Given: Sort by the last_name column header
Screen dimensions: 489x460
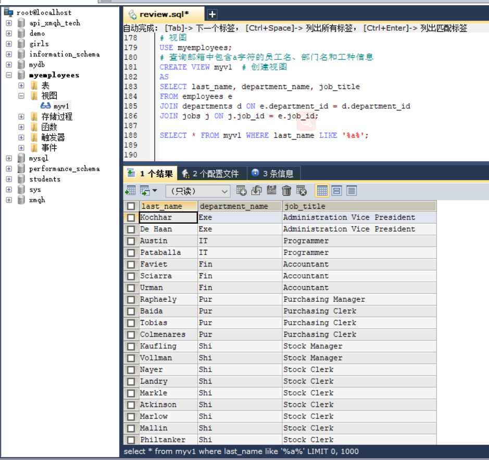Looking at the screenshot, I should tap(168, 206).
